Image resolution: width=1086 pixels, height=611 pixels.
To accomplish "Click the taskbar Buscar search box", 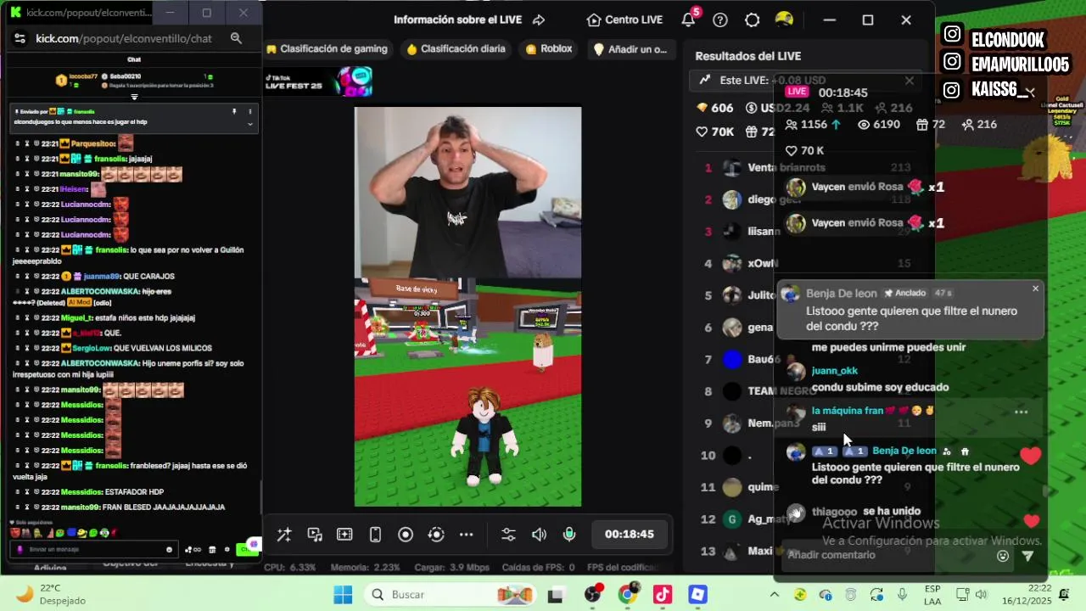I will click(452, 595).
